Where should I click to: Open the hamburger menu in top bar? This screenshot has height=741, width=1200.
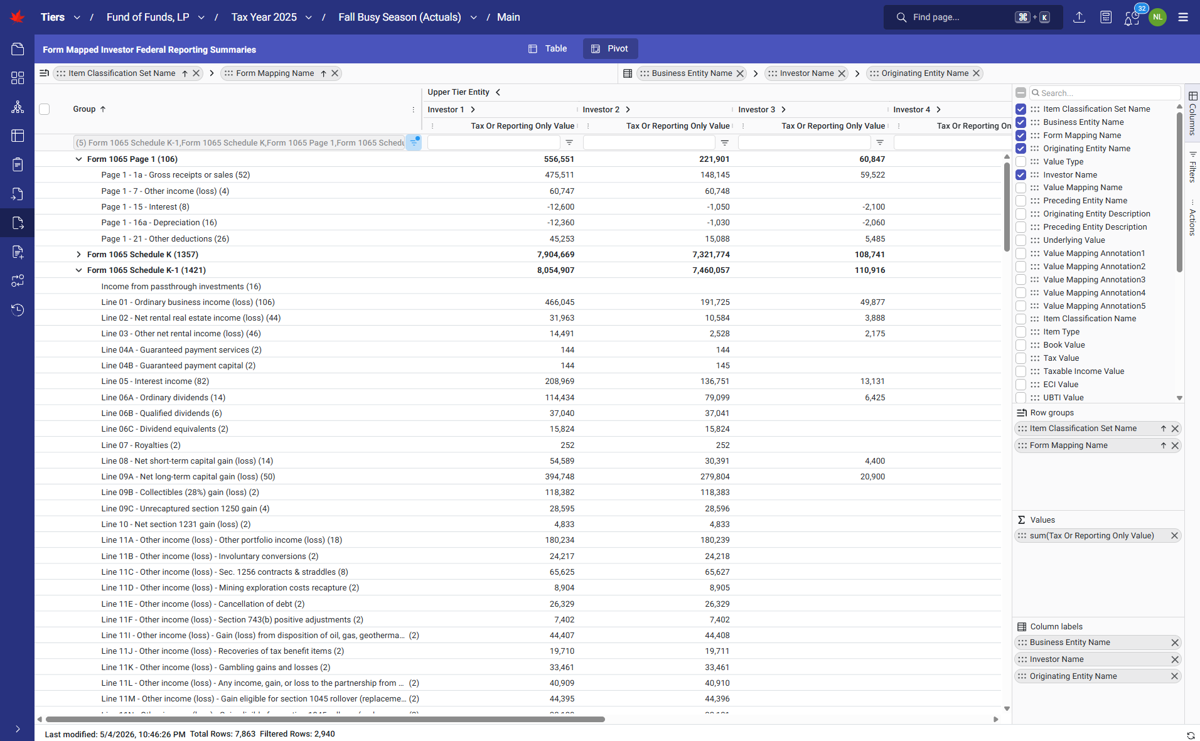click(1183, 17)
